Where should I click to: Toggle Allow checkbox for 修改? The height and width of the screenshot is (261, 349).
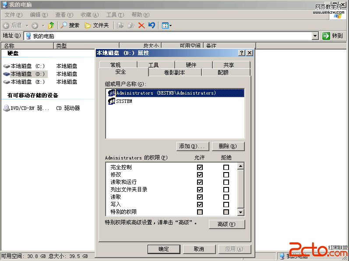pyautogui.click(x=200, y=175)
